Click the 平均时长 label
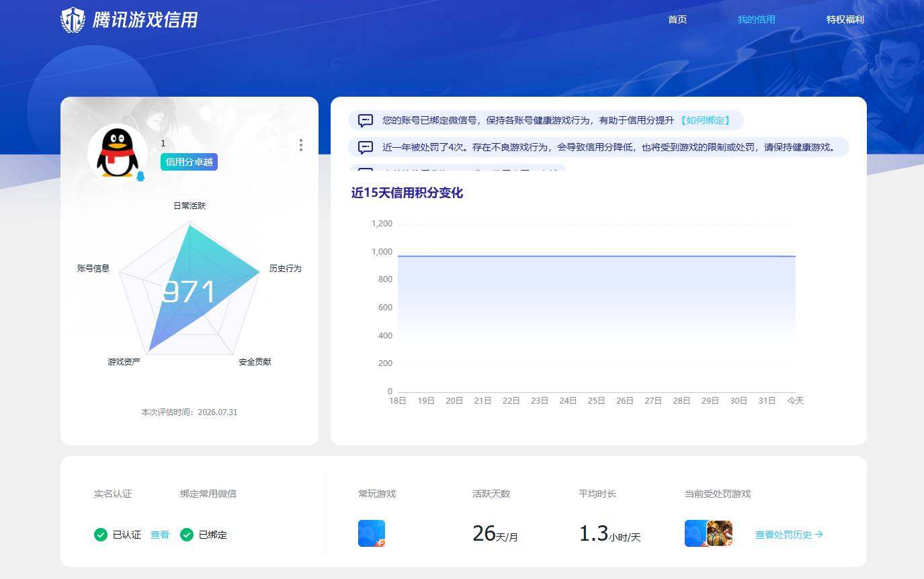 [597, 494]
